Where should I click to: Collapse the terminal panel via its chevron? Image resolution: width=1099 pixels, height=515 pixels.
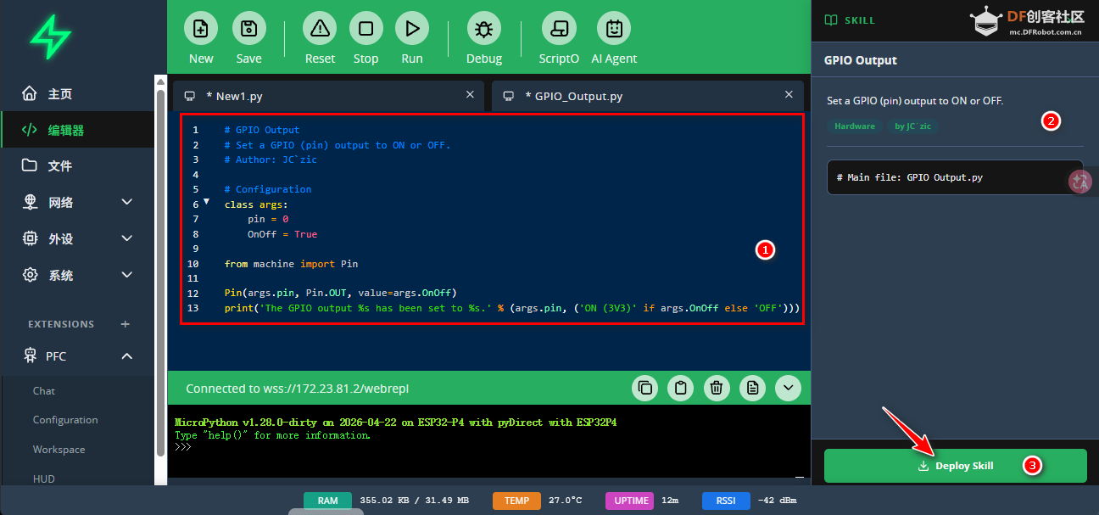click(x=788, y=387)
